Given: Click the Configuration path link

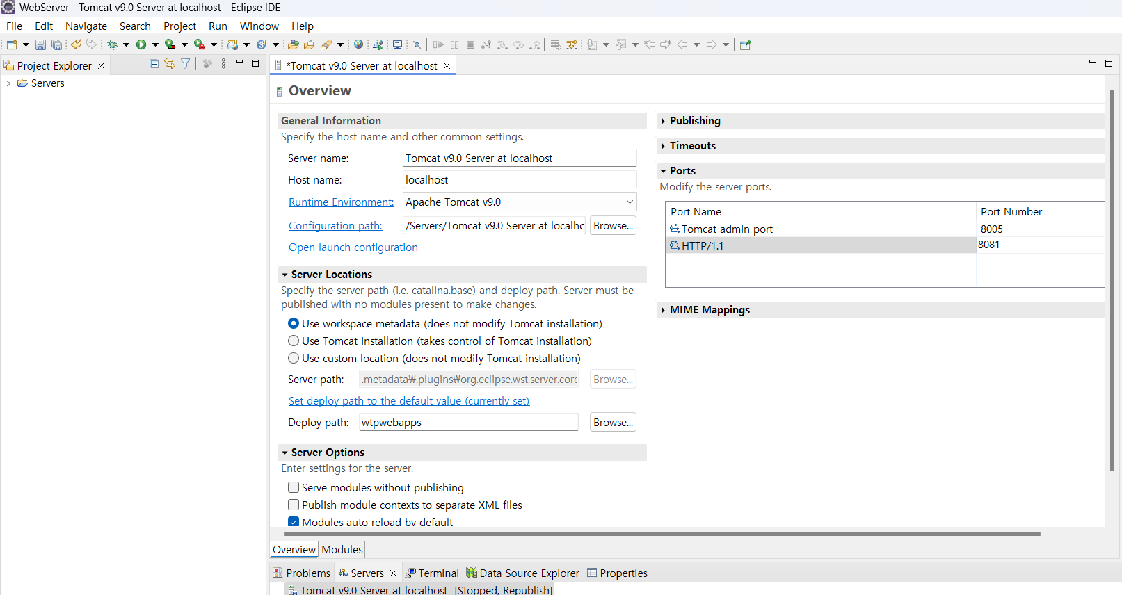Looking at the screenshot, I should click(335, 225).
